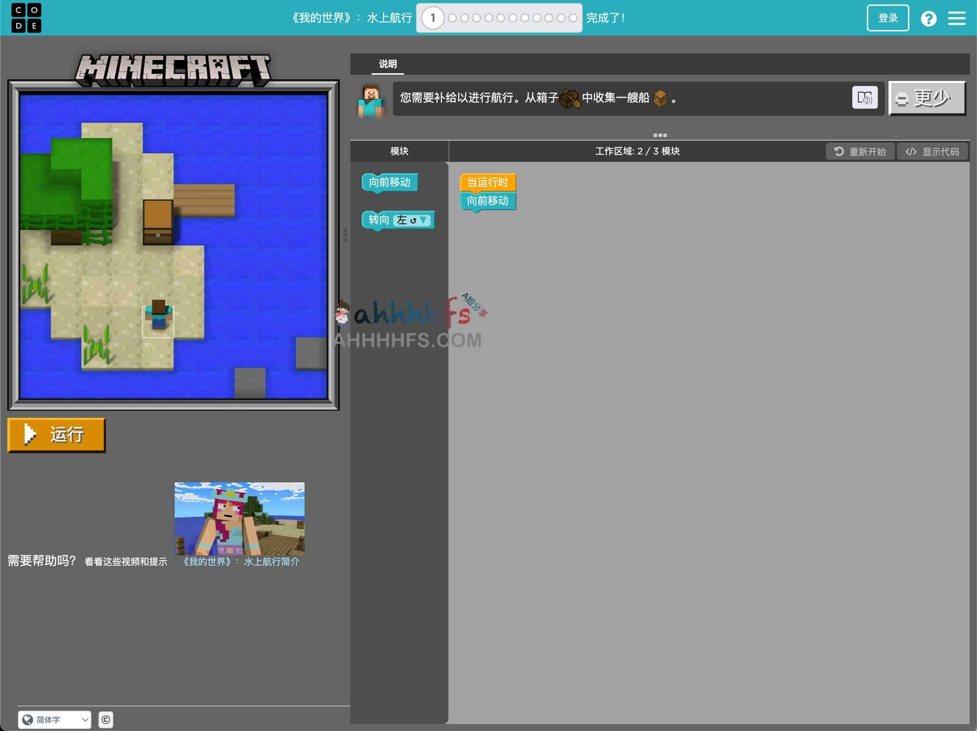This screenshot has height=731, width=977.
Task: Jump to the last level progress bubble
Action: point(573,18)
